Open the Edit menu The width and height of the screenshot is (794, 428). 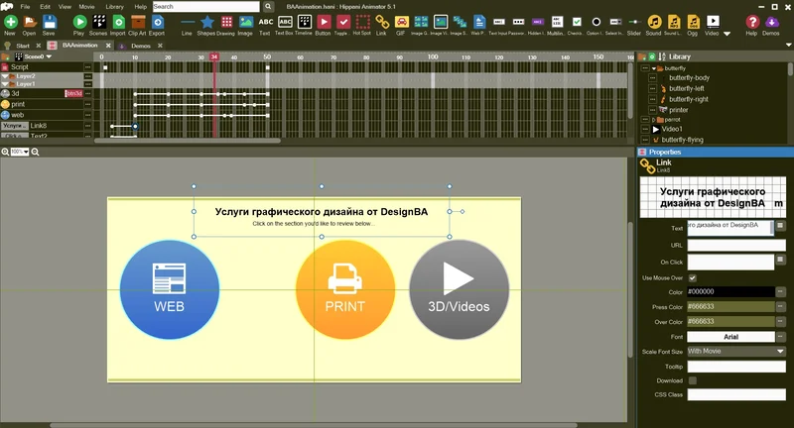tap(45, 7)
